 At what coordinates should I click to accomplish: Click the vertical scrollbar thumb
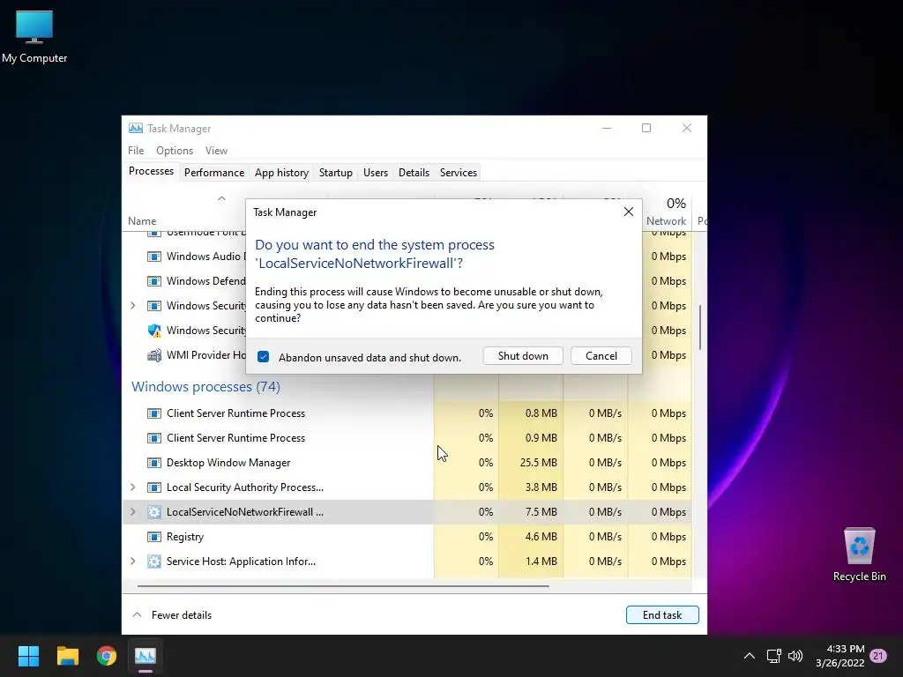(x=699, y=326)
